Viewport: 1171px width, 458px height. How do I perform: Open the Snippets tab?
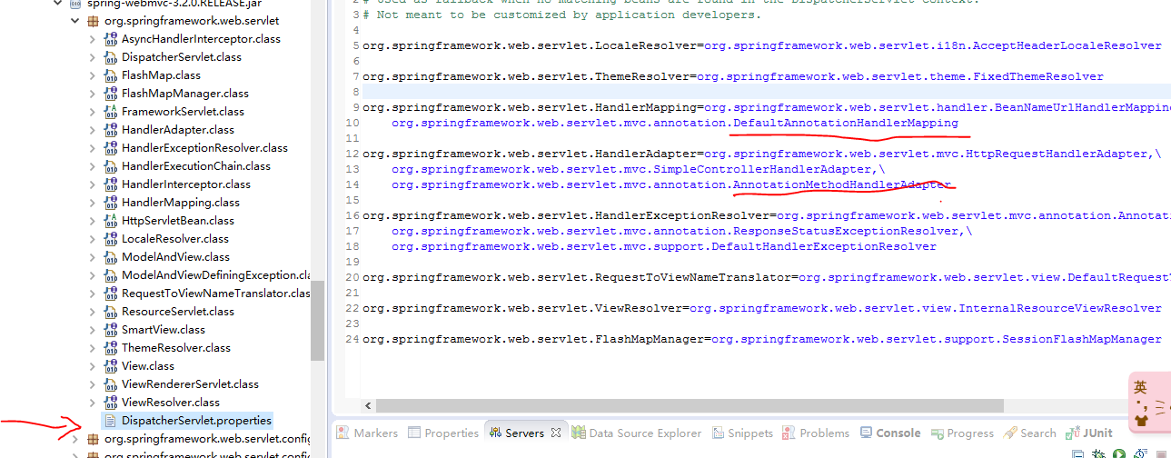pyautogui.click(x=742, y=433)
